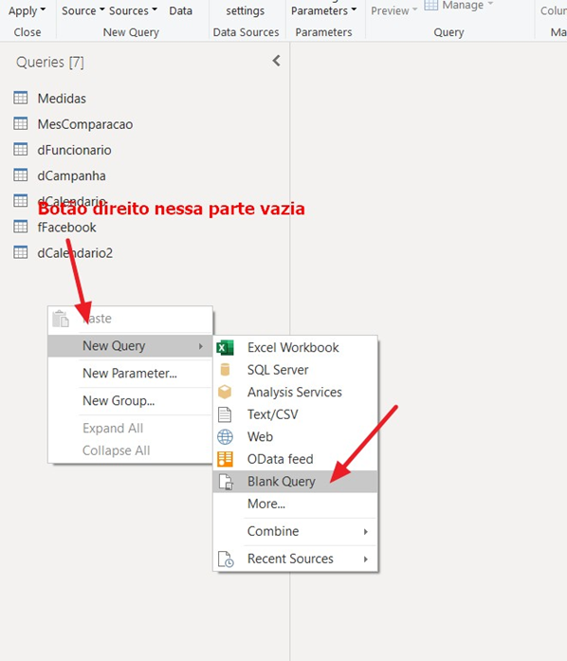Select Blank Query from submenu
Screen dimensions: 567x661
[295, 482]
